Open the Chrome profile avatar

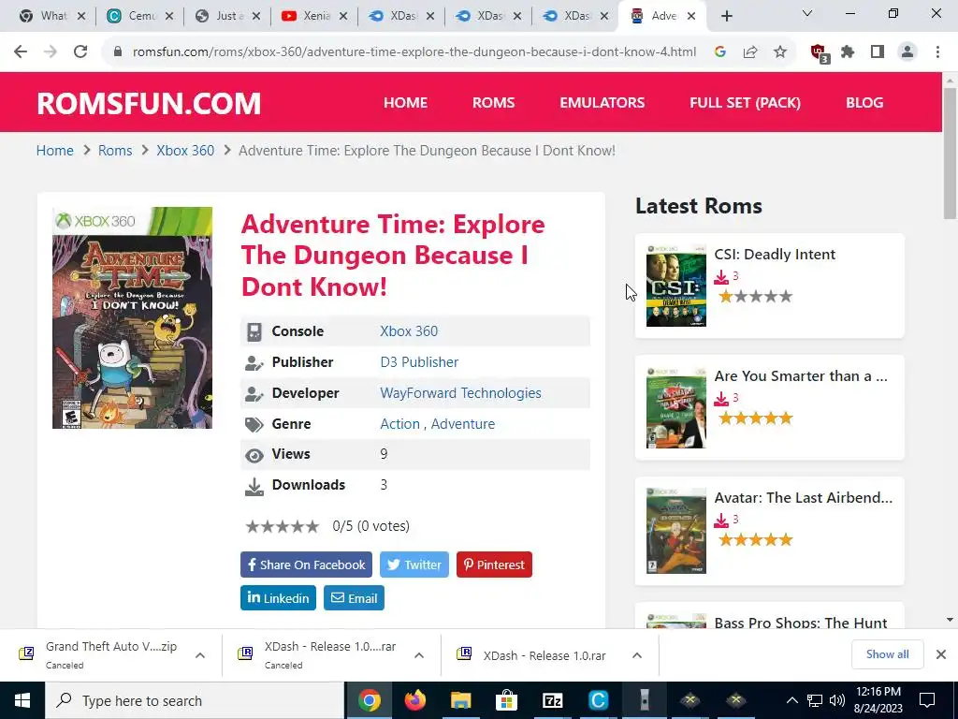point(907,52)
